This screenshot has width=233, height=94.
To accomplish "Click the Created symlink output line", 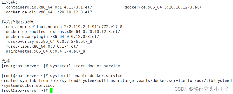I will coord(116,81).
